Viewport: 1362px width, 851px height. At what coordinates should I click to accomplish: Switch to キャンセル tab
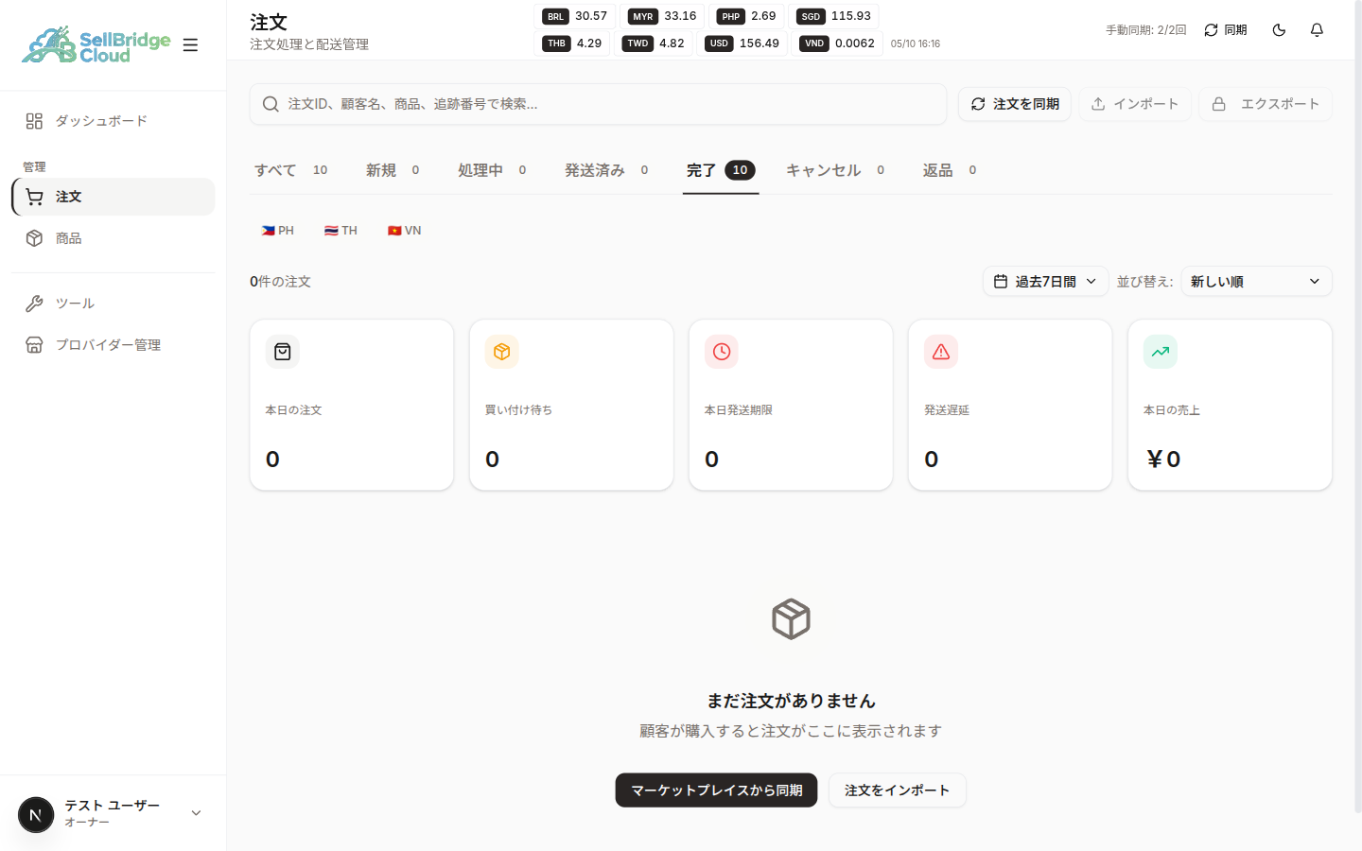point(835,170)
